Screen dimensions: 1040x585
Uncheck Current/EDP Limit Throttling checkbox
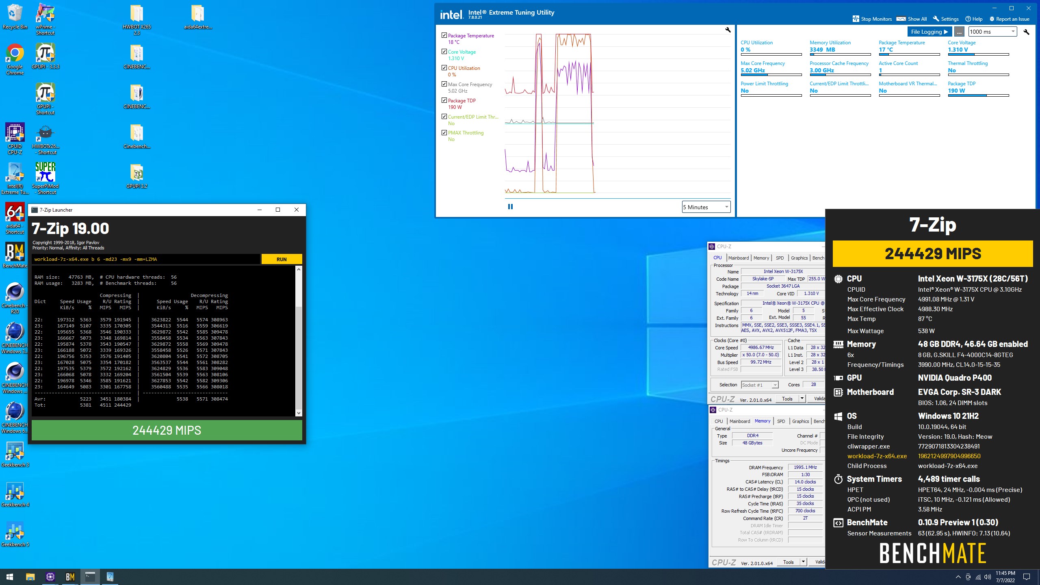(444, 117)
